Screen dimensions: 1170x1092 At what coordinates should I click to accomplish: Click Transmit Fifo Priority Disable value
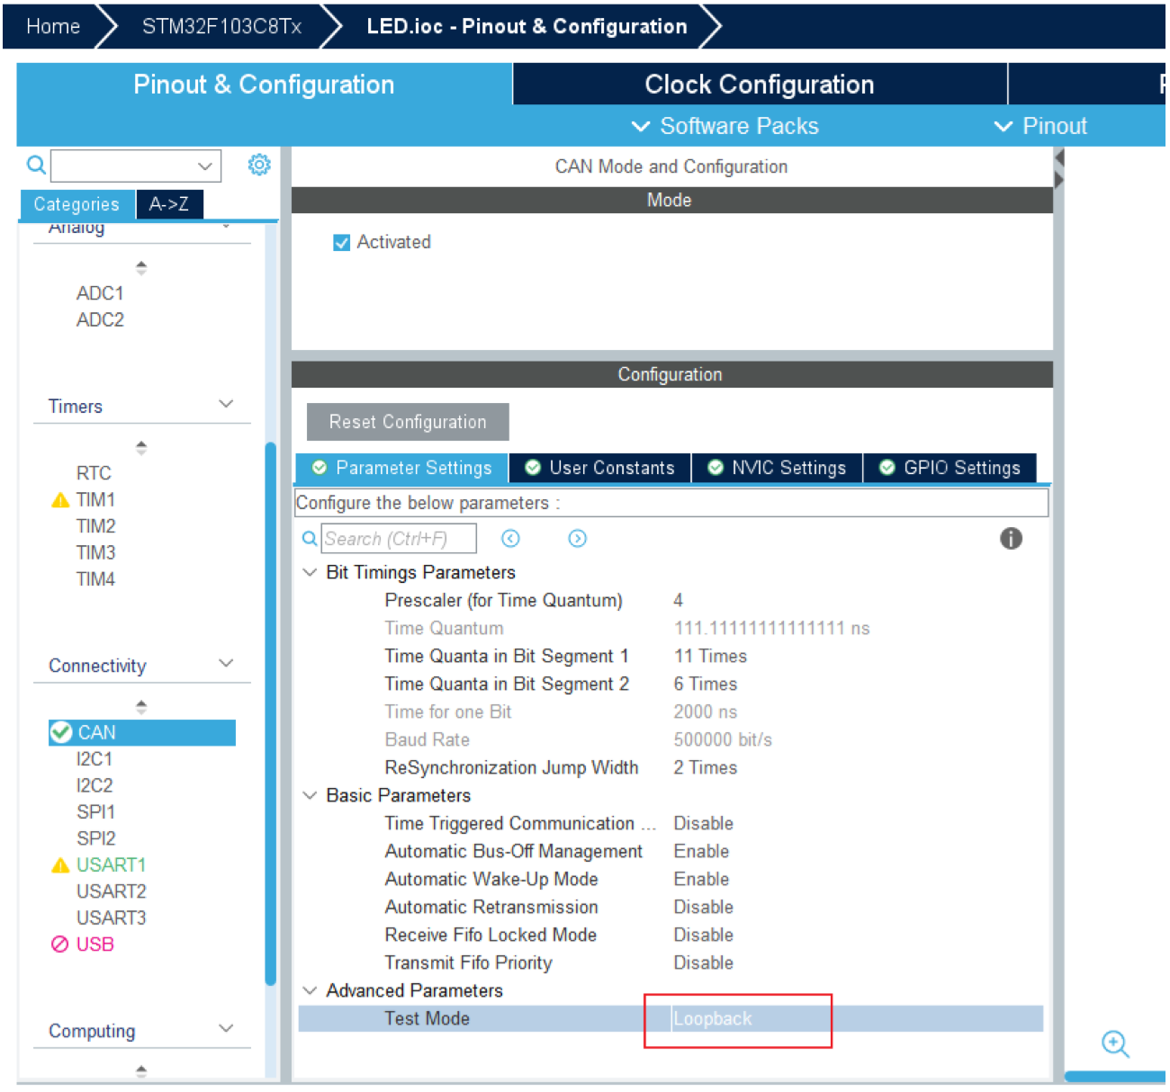[704, 963]
